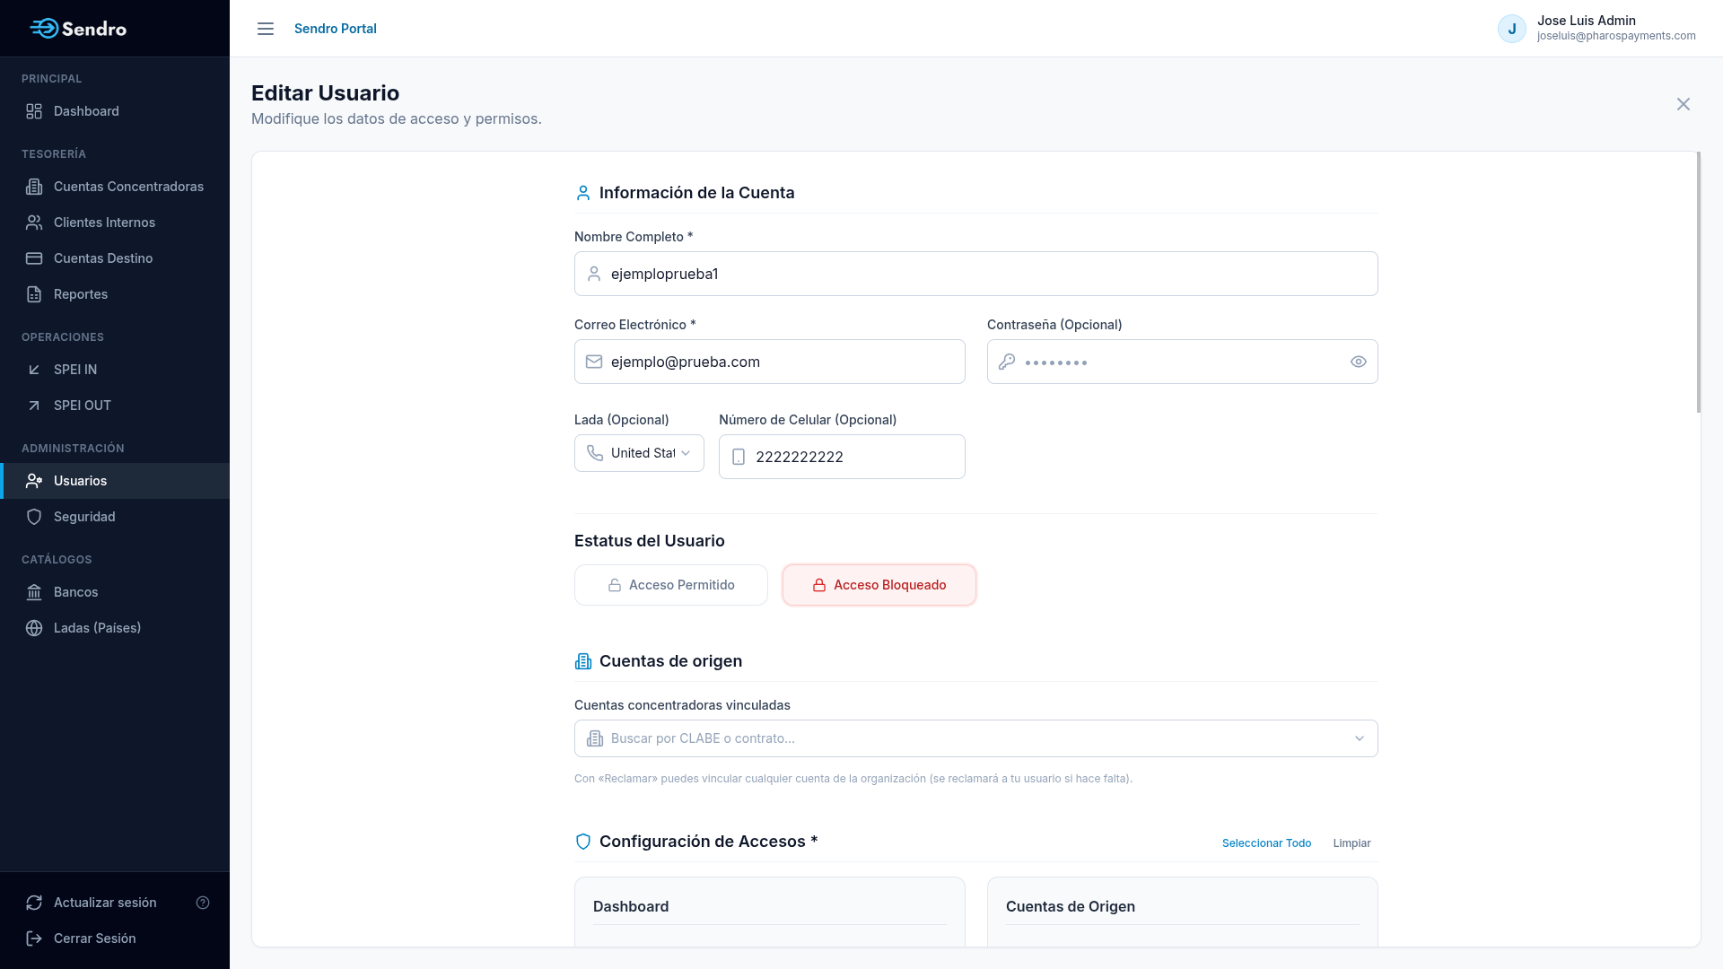Select the Acceso Permitido status
Viewport: 1723px width, 969px height.
[x=671, y=585]
